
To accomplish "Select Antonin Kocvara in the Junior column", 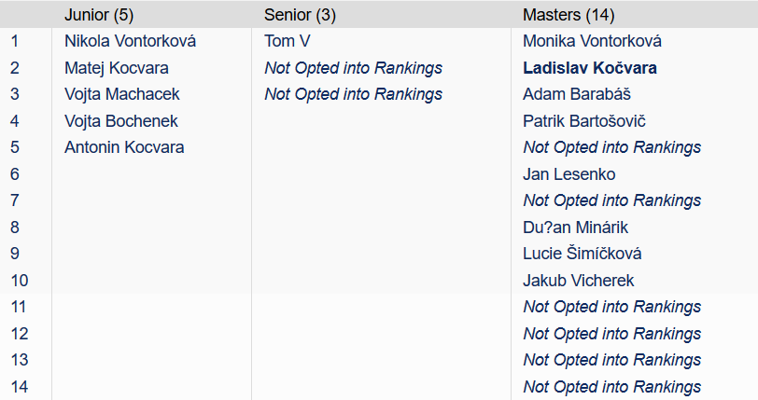I will pos(124,147).
